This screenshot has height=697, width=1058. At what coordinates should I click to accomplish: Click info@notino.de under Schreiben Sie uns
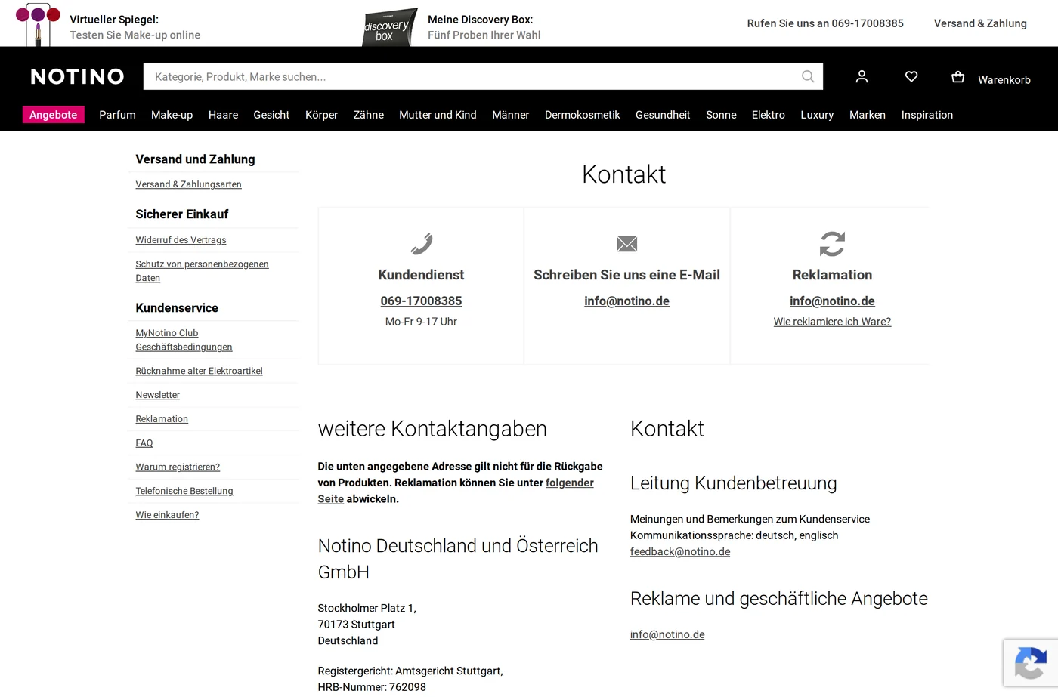626,301
